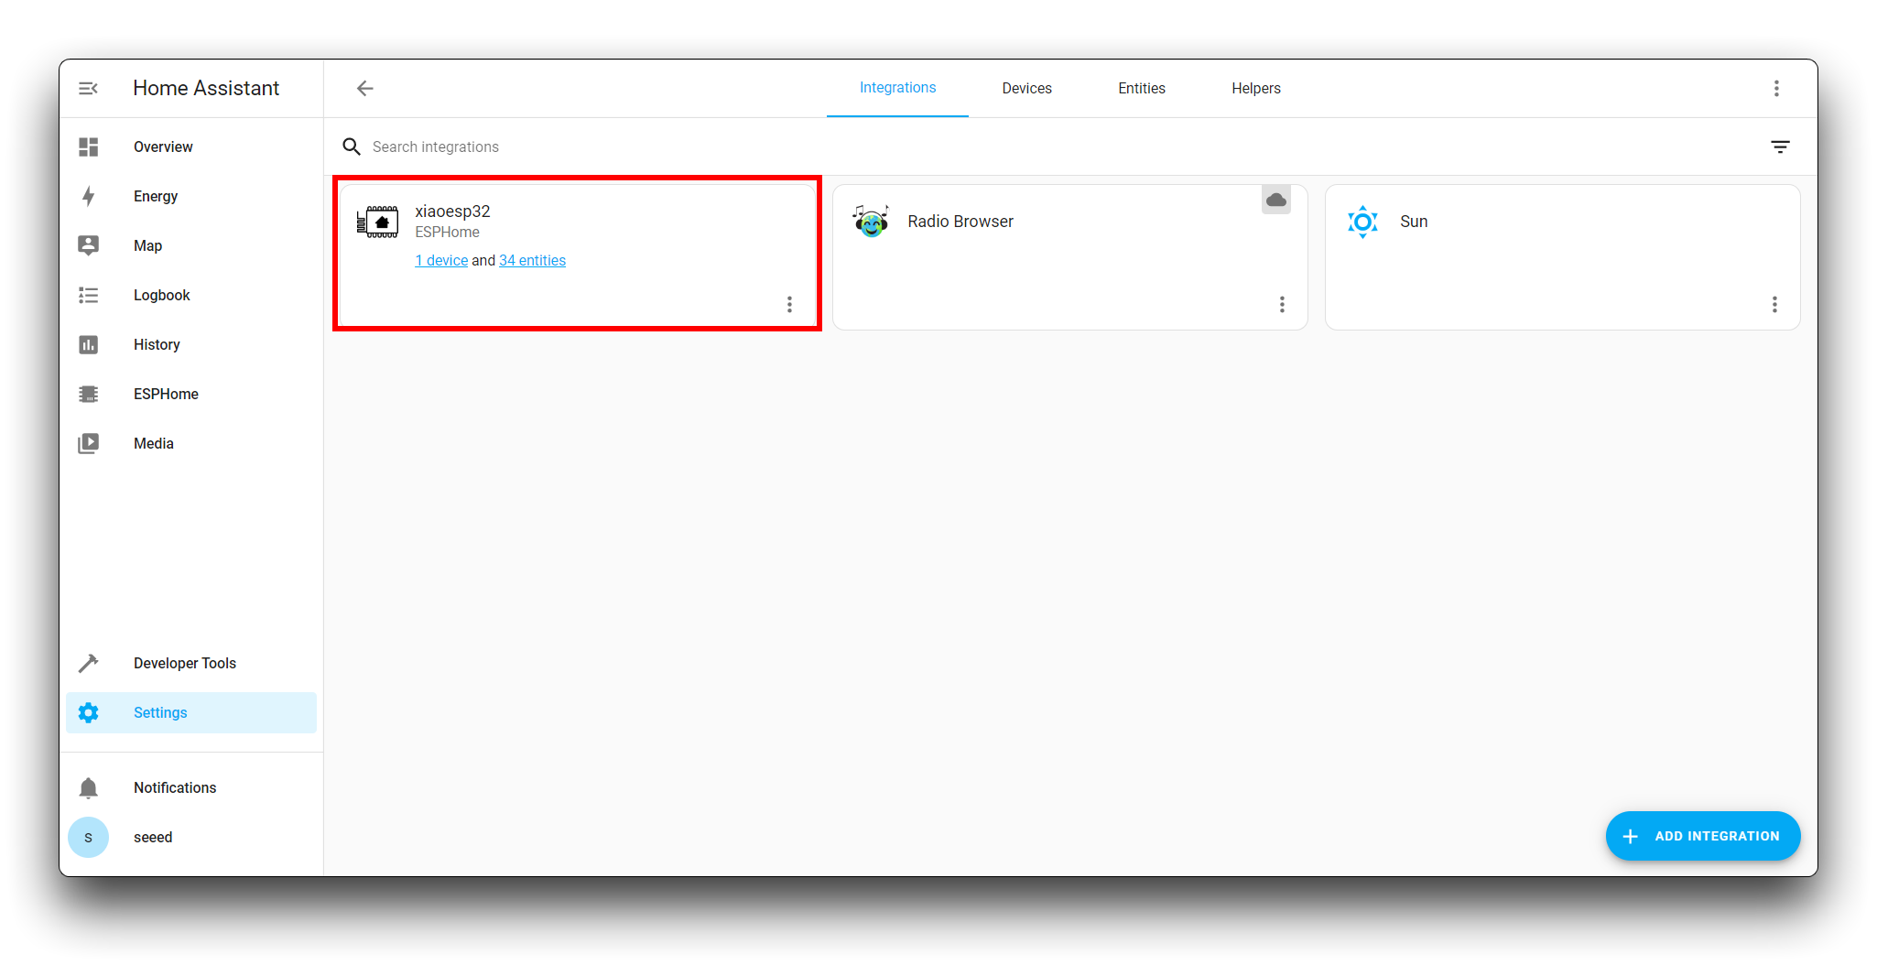Viewport: 1877px width, 965px height.
Task: Click the Sun card title
Action: tap(1414, 222)
